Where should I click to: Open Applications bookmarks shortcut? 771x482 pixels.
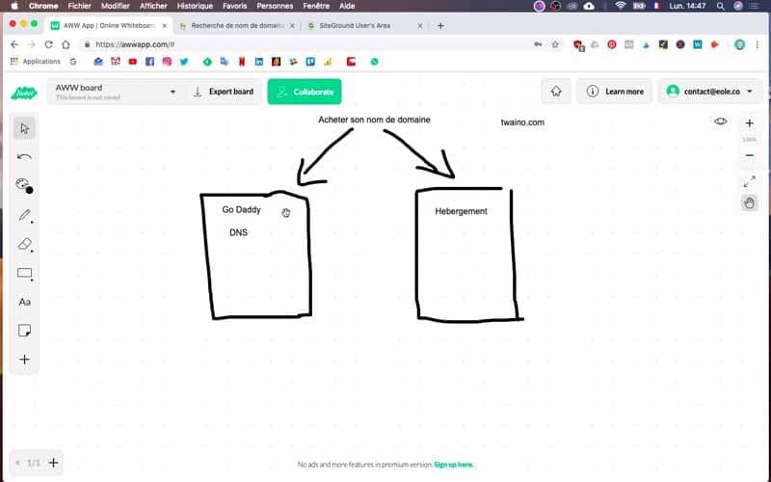pyautogui.click(x=36, y=62)
